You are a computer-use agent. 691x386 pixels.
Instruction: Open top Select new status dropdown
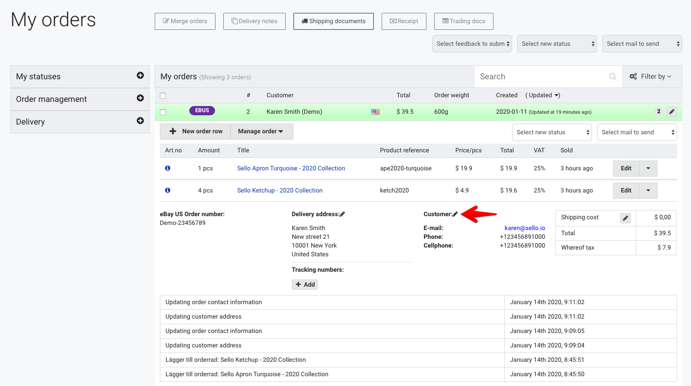tap(557, 44)
